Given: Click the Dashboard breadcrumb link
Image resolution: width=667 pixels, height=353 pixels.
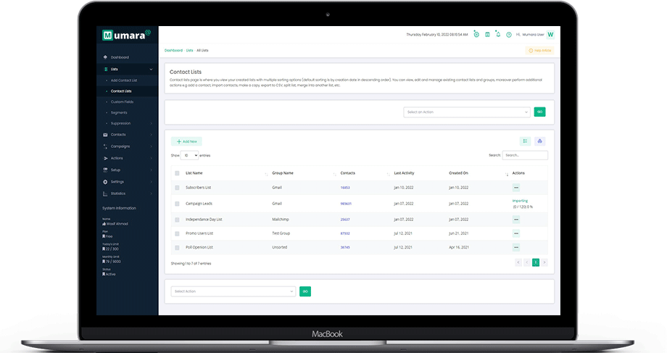Looking at the screenshot, I should point(173,50).
